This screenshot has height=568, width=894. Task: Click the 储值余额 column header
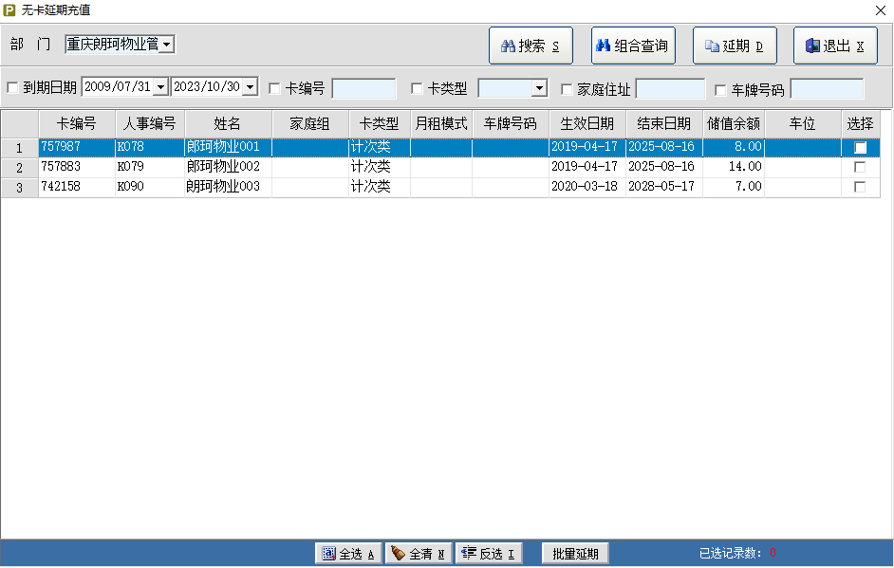[x=733, y=124]
